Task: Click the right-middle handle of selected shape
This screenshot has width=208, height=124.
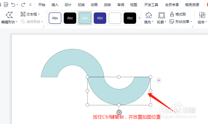Action: click(150, 91)
